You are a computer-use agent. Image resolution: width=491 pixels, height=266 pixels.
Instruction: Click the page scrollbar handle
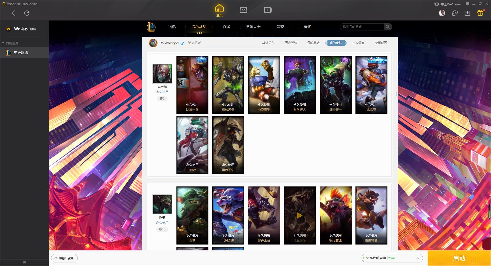(x=396, y=94)
